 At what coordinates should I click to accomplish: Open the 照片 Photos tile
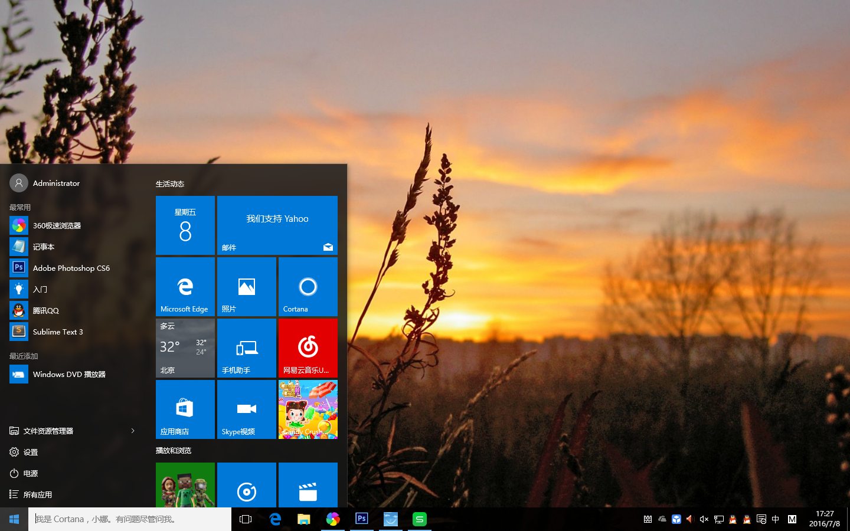pos(246,287)
